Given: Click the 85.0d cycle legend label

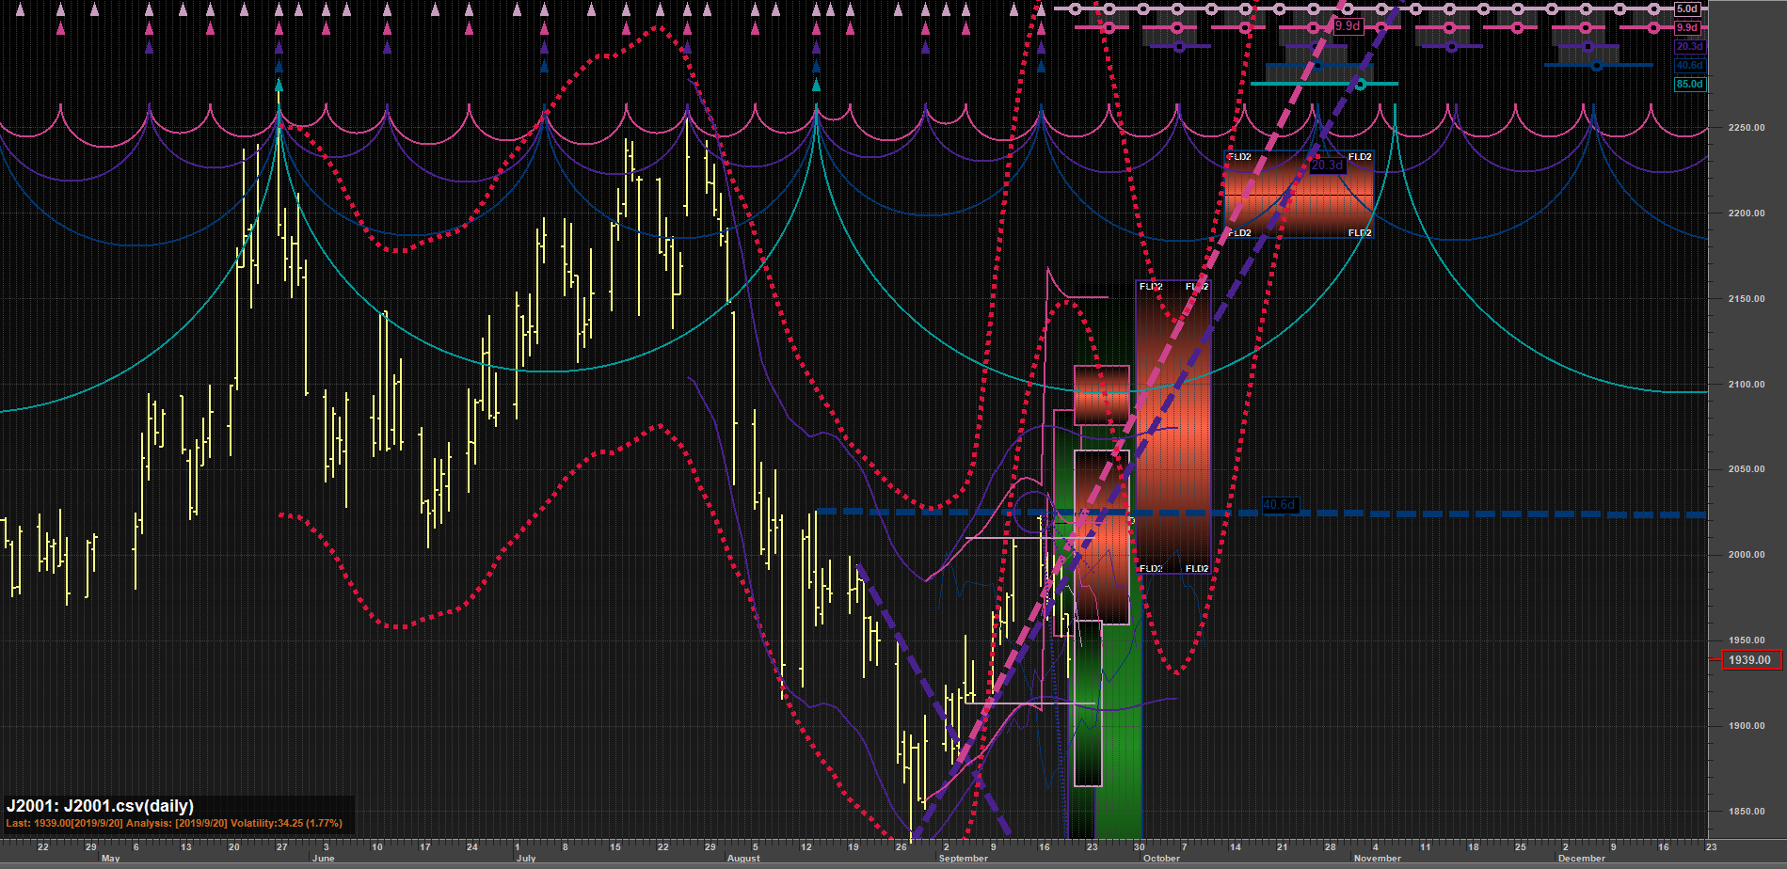Looking at the screenshot, I should (1689, 84).
